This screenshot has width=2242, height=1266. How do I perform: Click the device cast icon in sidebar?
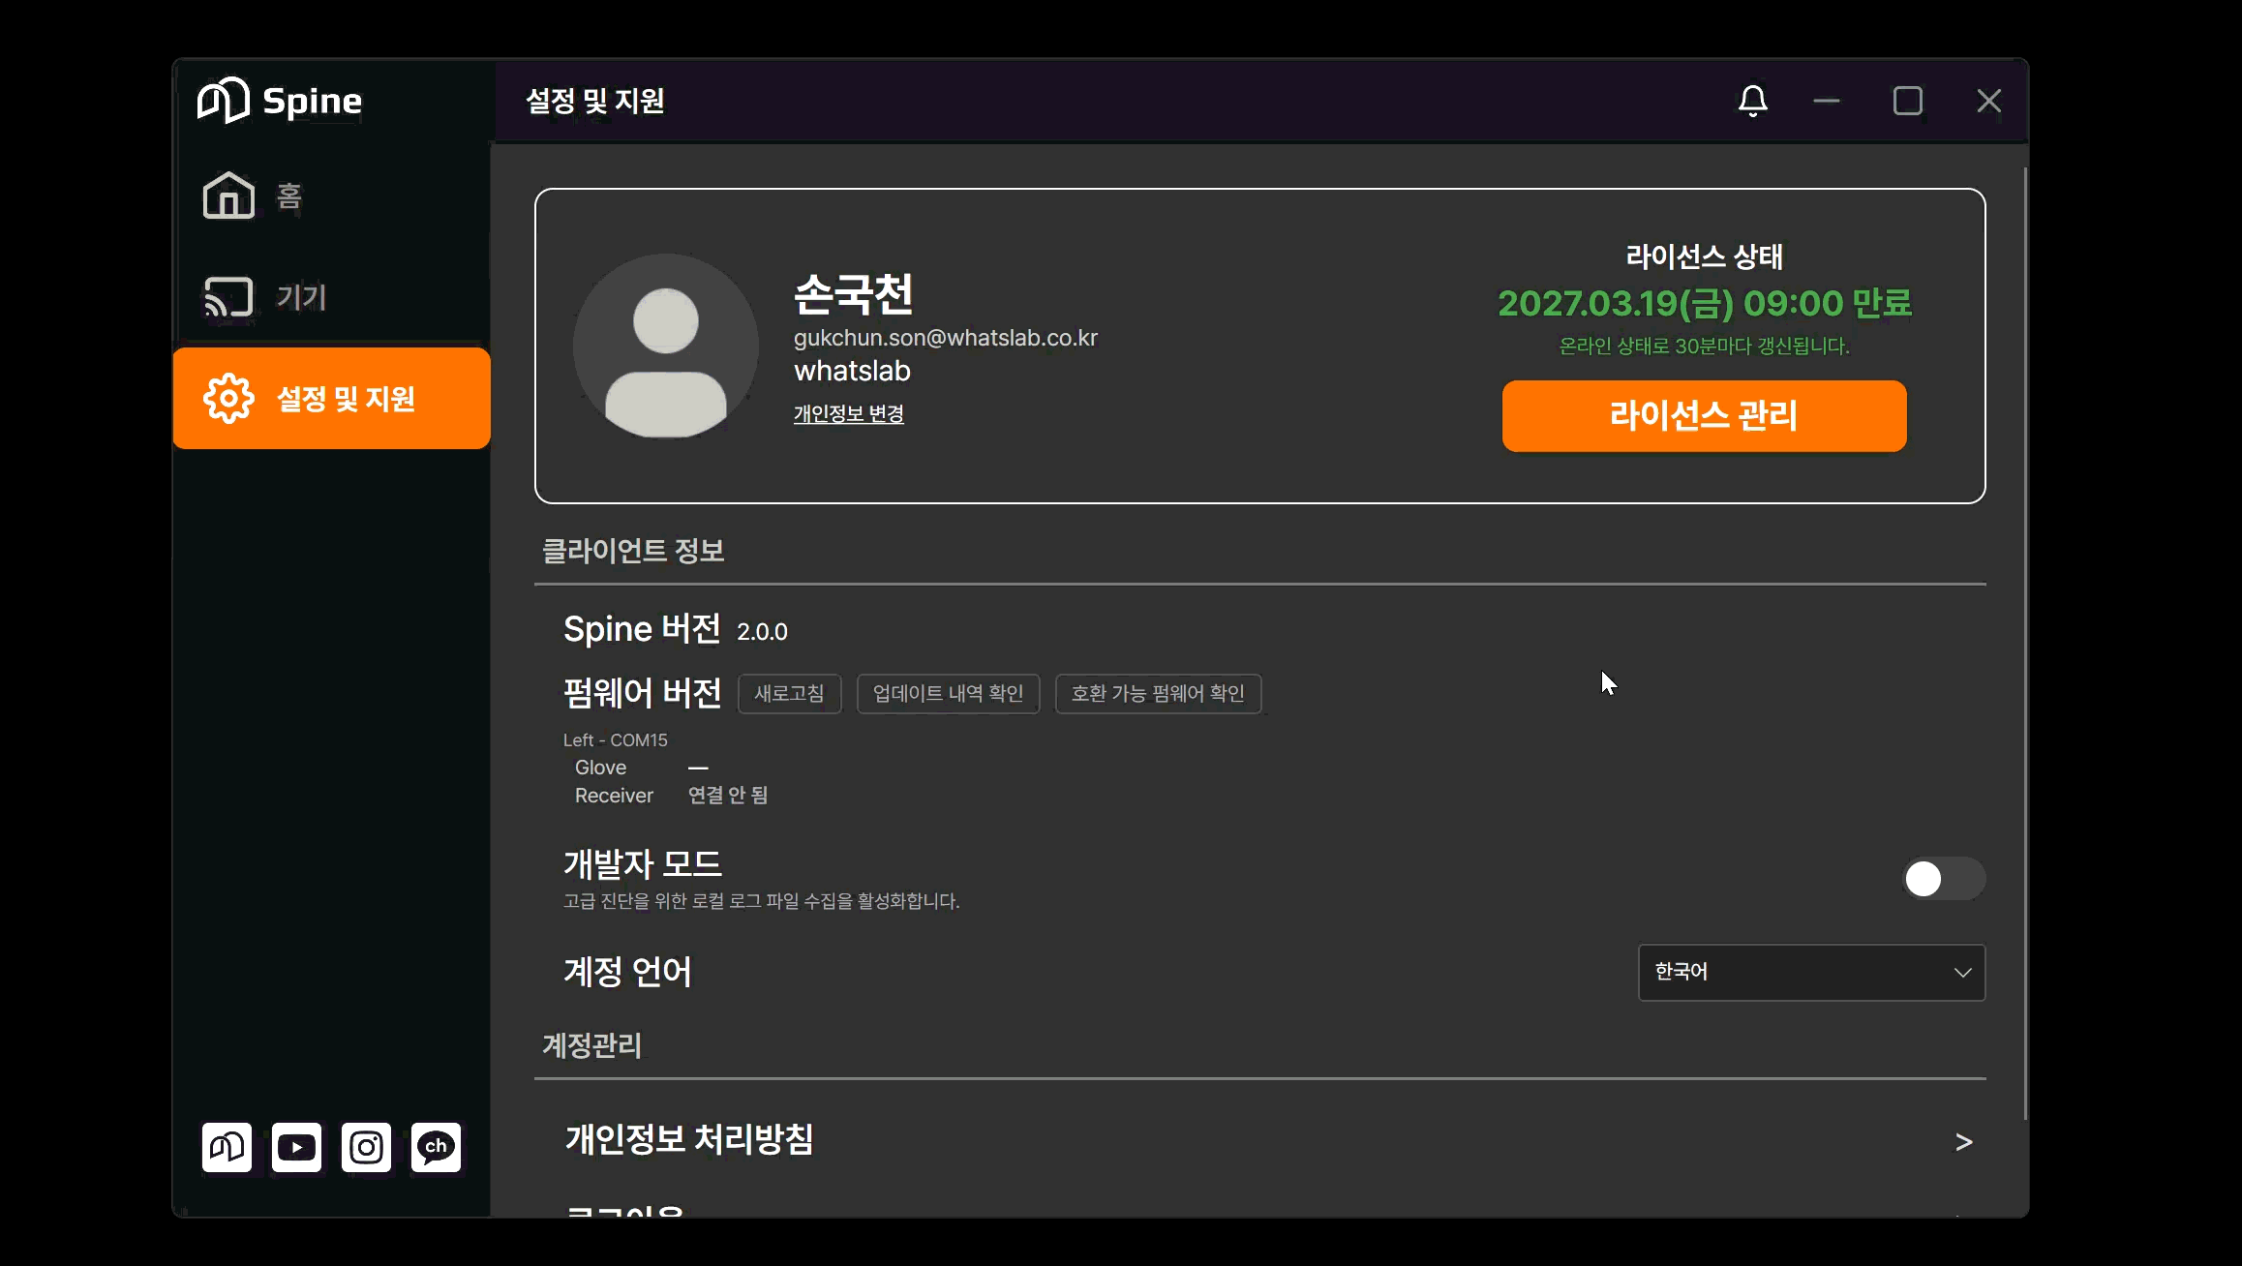click(x=228, y=297)
